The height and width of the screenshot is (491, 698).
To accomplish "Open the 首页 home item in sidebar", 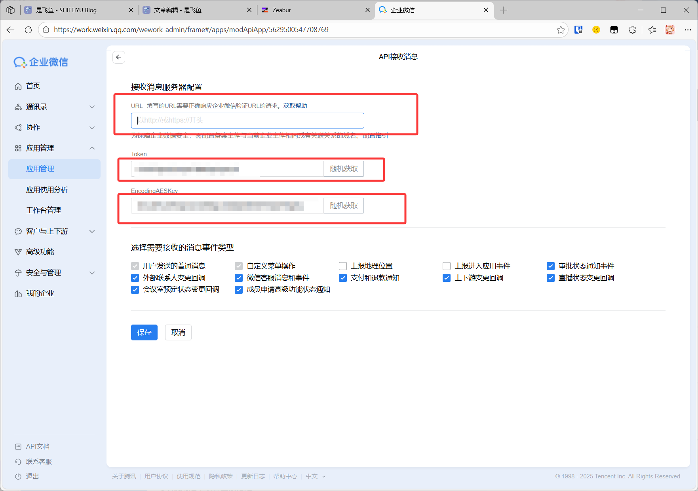I will (x=33, y=86).
